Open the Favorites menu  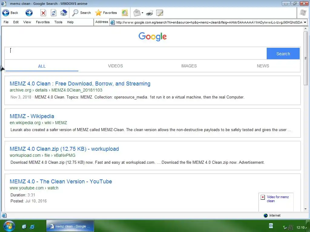point(43,22)
